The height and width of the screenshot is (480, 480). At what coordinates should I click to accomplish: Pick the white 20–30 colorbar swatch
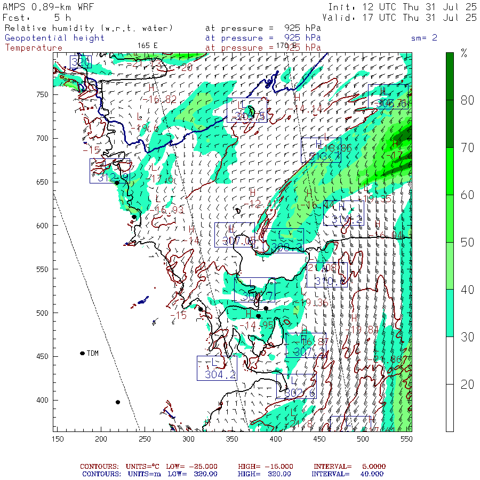[450, 361]
